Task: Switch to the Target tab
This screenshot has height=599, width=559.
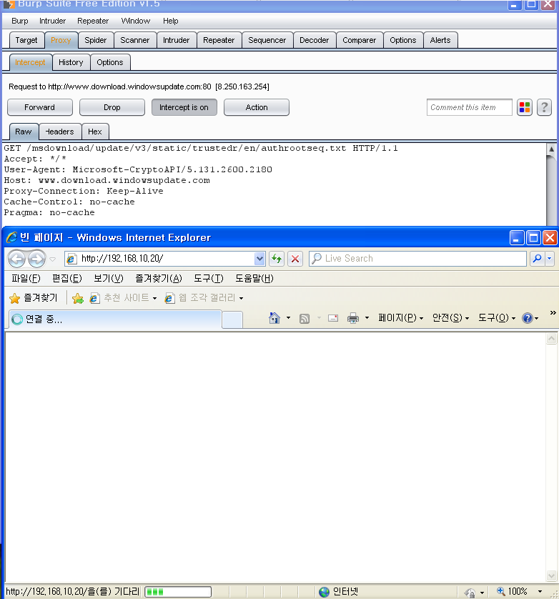Action: [x=26, y=41]
